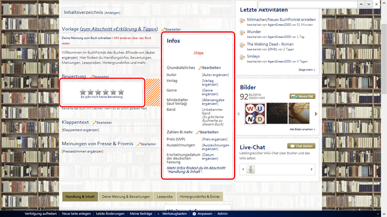Open Zeige mehr in Letzte Aktivitäten

click(307, 70)
